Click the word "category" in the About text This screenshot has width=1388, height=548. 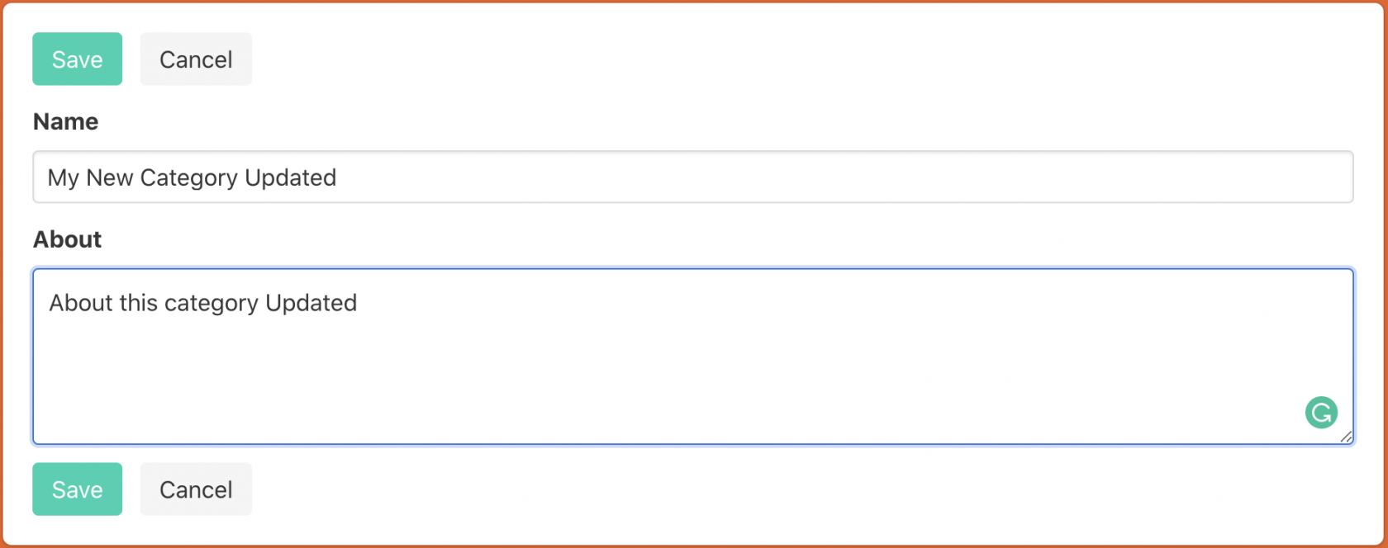coord(212,304)
